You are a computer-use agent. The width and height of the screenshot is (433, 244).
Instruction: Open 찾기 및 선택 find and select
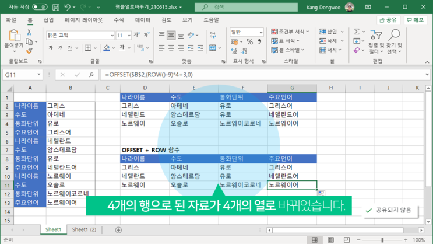395,41
